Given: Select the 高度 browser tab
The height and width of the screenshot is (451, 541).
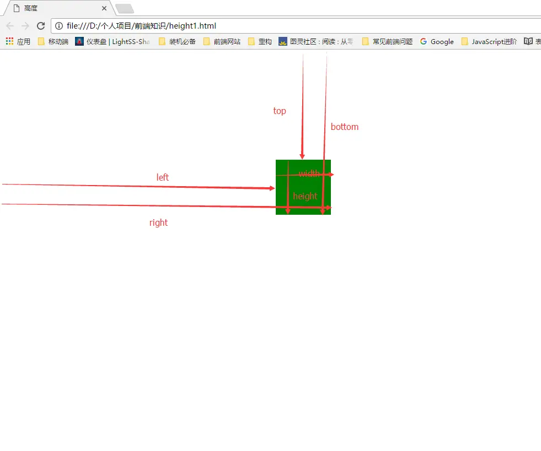Looking at the screenshot, I should click(x=58, y=8).
